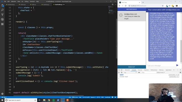
Task: Open Task View on the taskbar
Action: click(x=40, y=100)
